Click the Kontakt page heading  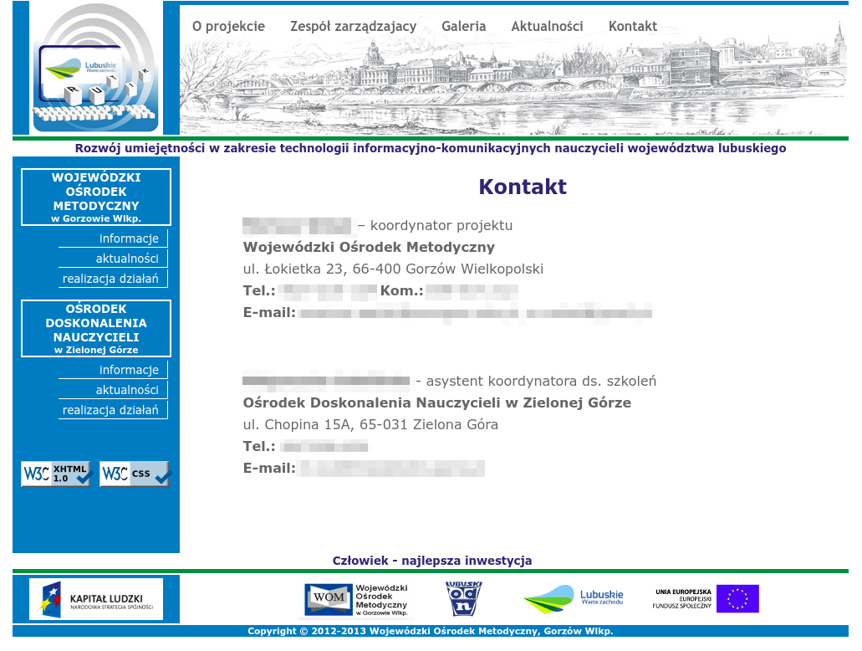523,187
